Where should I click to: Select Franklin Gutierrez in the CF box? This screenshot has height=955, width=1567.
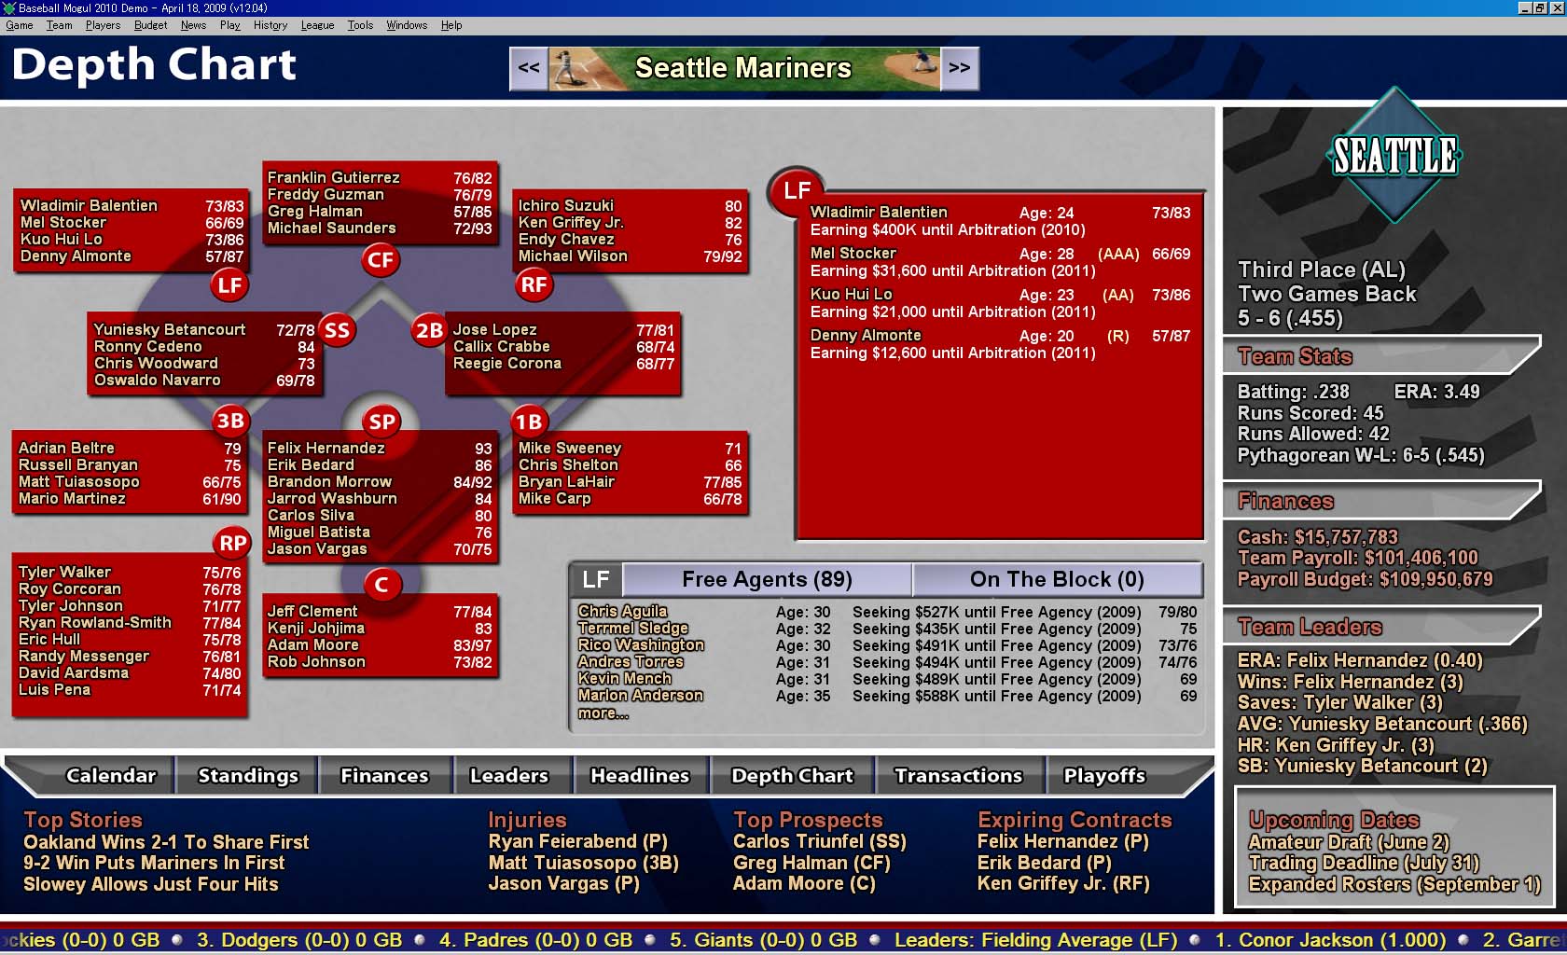[x=333, y=177]
